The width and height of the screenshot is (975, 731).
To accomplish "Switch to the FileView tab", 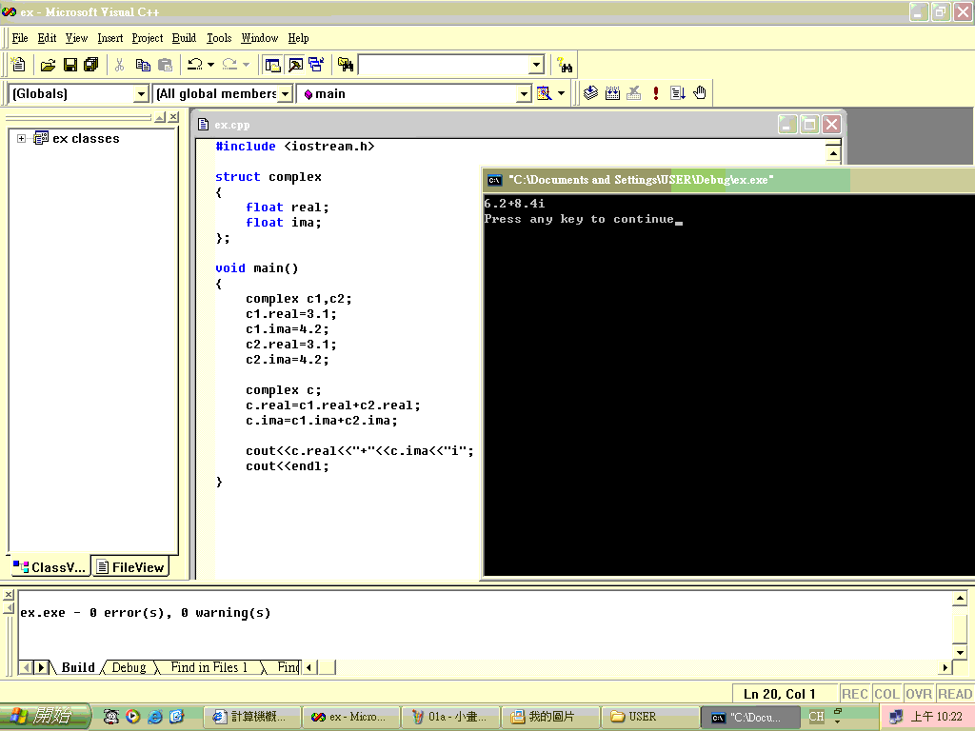I will 131,567.
